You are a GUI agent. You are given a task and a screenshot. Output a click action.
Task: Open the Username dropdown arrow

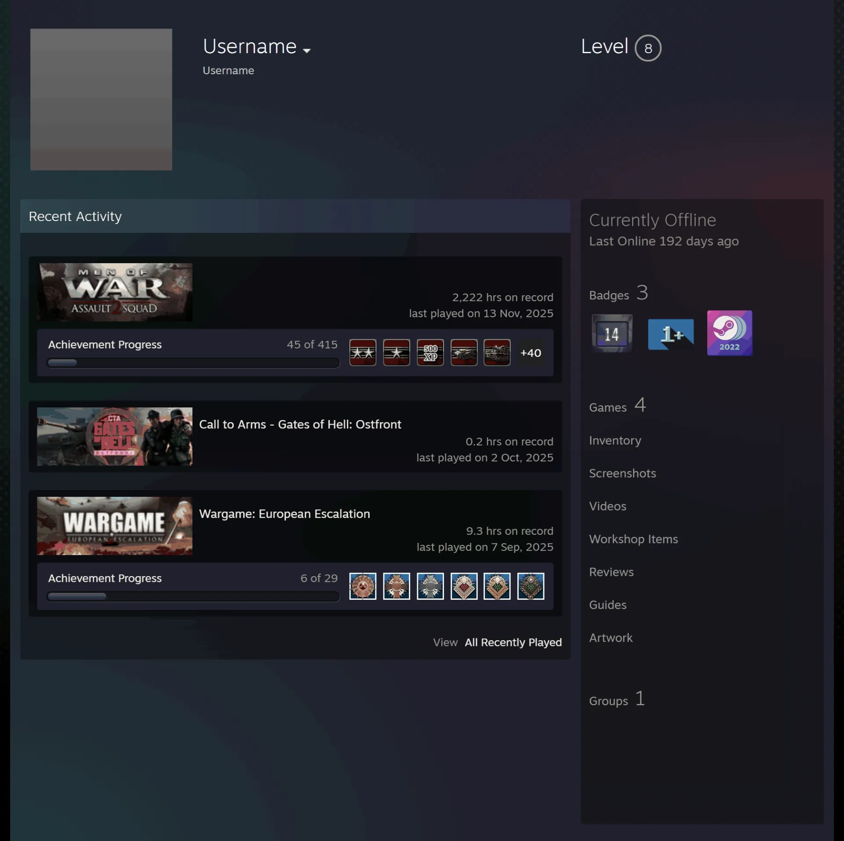click(x=307, y=51)
